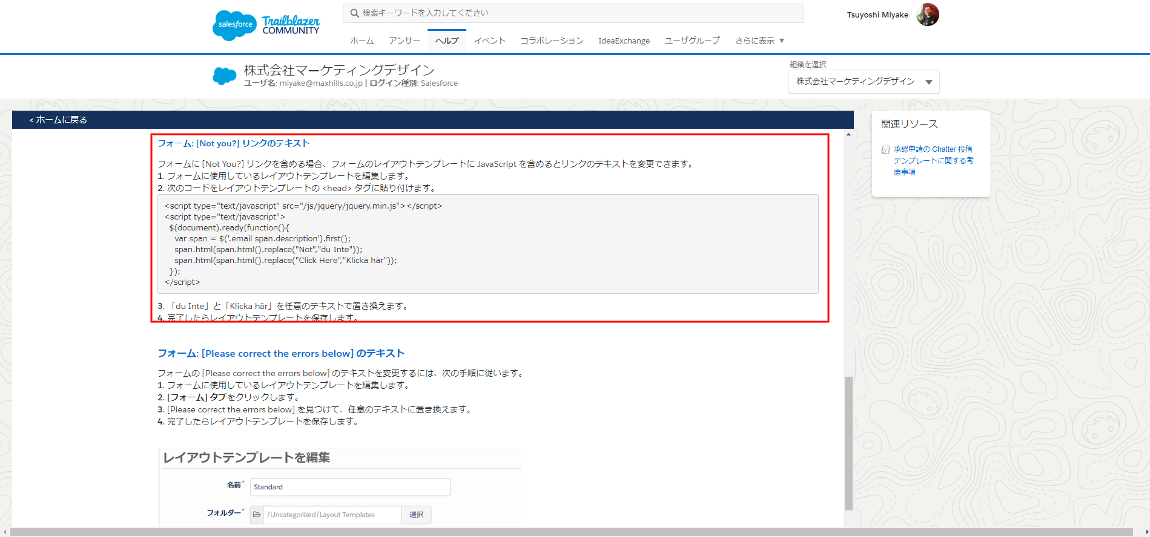
Task: Click the Tsuyoshi Miyake username
Action: pyautogui.click(x=877, y=15)
